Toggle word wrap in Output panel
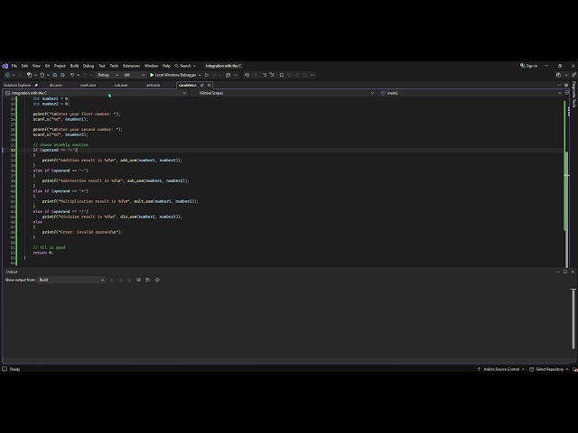This screenshot has width=578, height=433. click(148, 280)
